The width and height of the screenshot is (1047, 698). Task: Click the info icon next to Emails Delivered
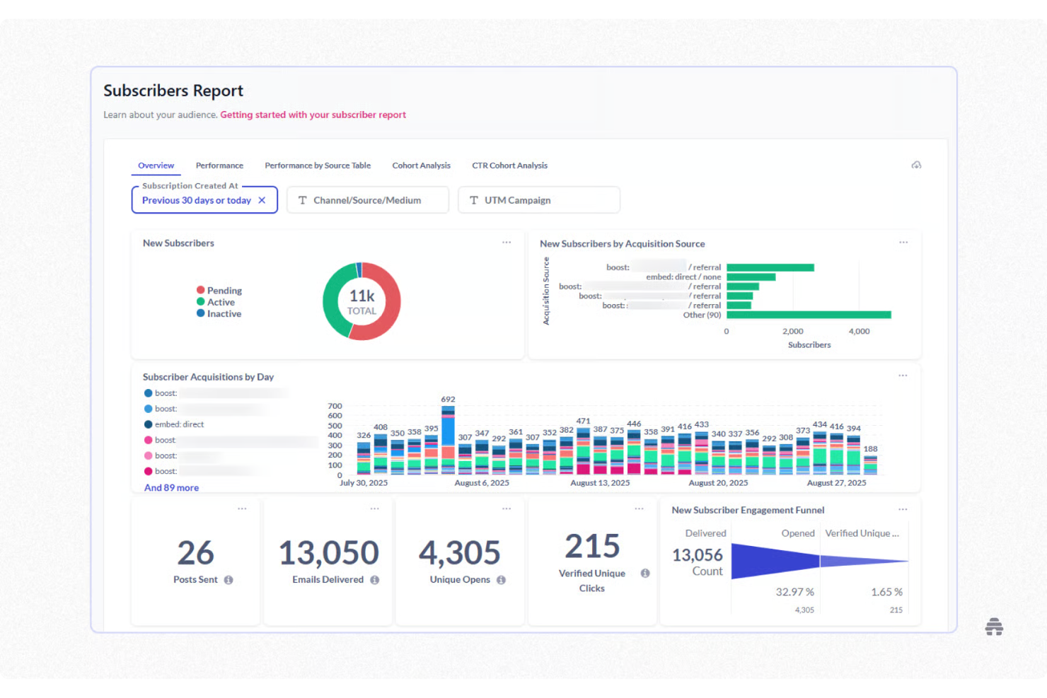pyautogui.click(x=374, y=579)
